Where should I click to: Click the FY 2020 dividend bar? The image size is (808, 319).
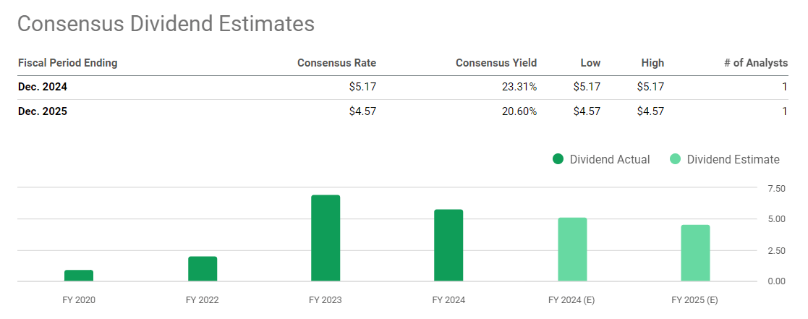tap(79, 276)
